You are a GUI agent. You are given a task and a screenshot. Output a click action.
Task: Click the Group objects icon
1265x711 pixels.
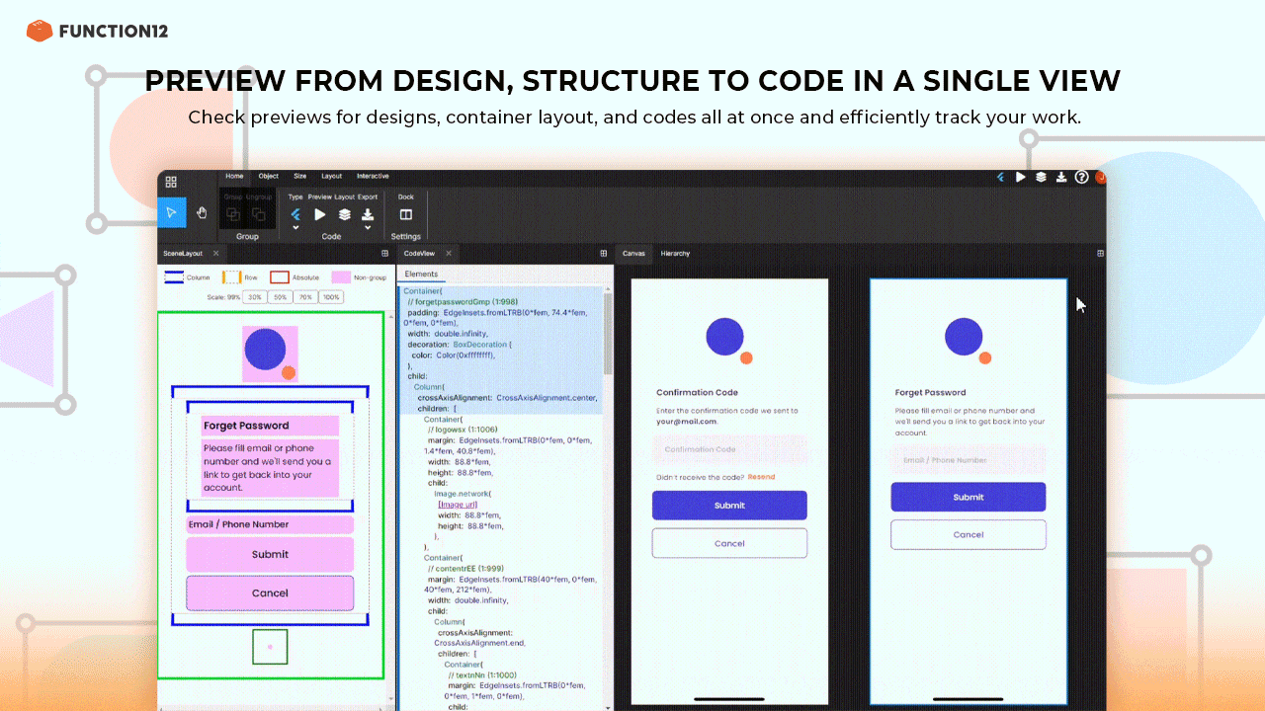tap(233, 213)
